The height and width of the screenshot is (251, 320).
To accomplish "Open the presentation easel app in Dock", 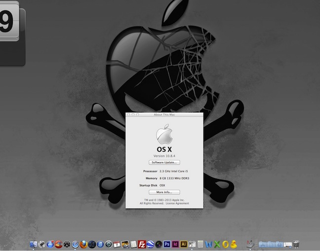I will (x=192, y=244).
